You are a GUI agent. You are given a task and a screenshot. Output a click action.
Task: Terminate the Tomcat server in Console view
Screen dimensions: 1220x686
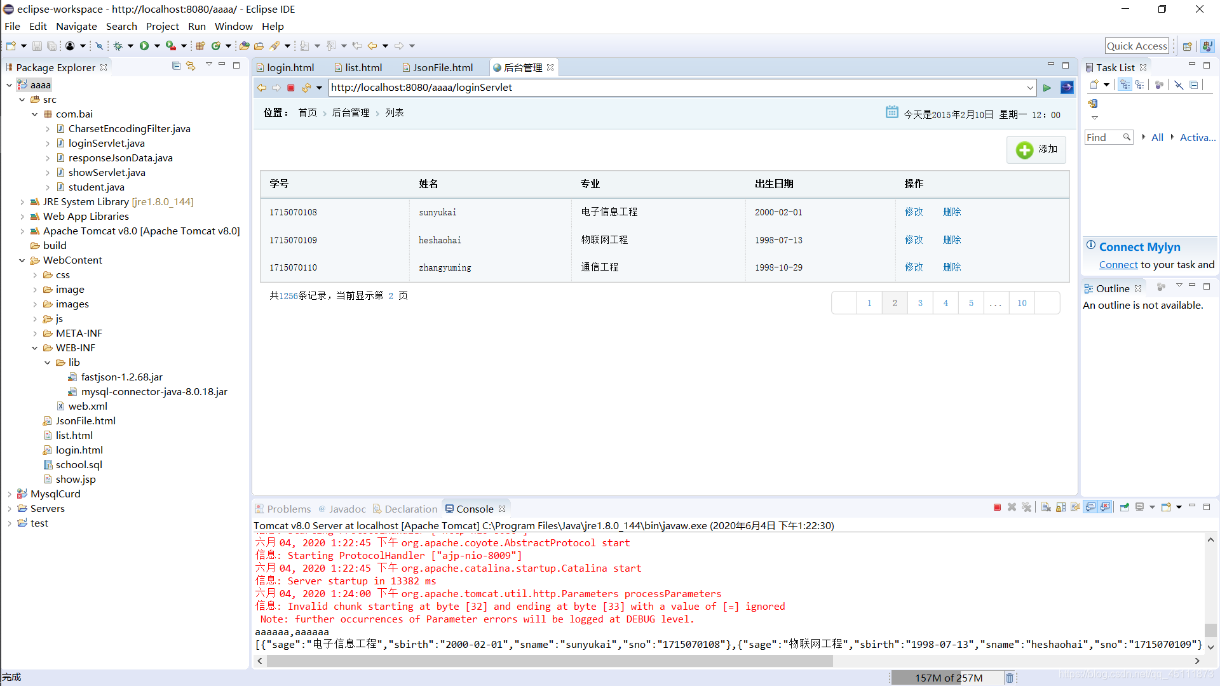pos(996,507)
